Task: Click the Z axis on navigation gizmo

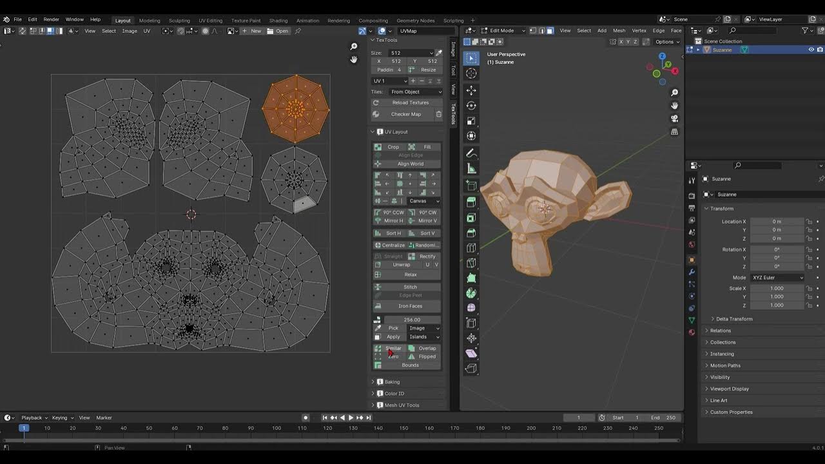Action: pos(663,56)
